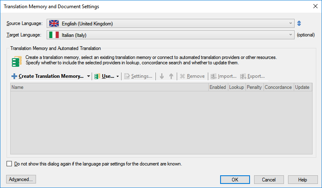Expand the Create Translation Memory dropdown arrow
322x188 pixels.
point(88,76)
